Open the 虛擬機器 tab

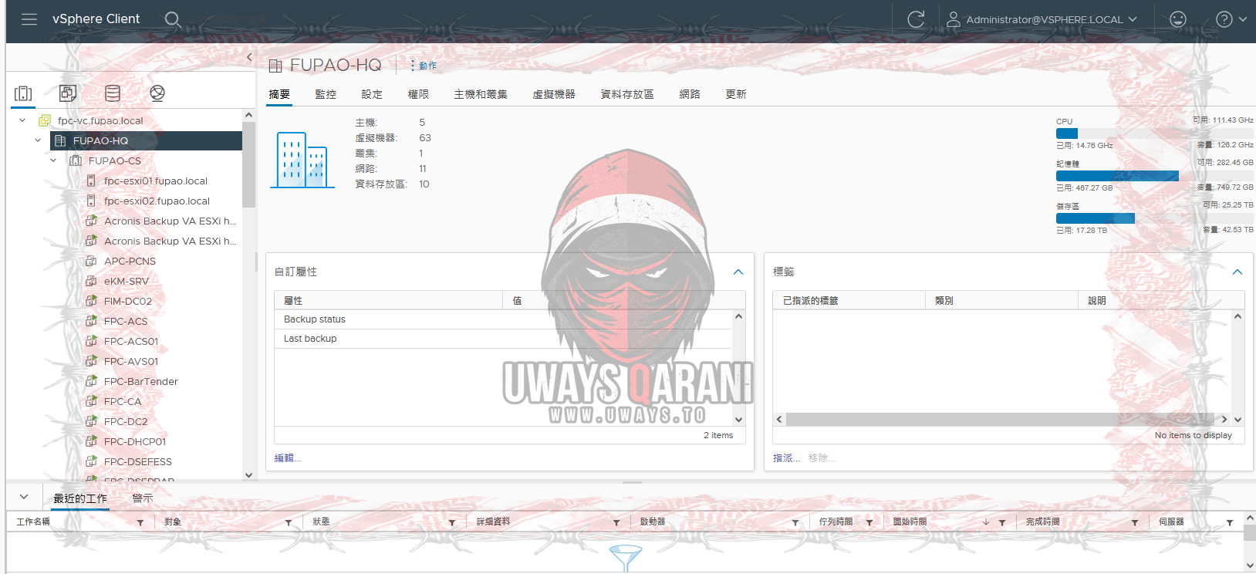(554, 94)
